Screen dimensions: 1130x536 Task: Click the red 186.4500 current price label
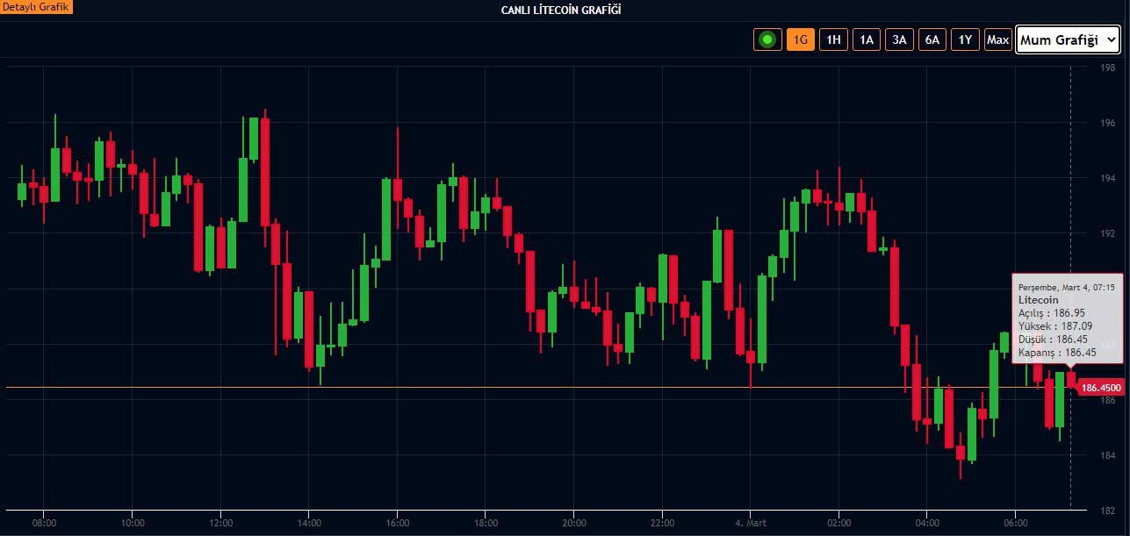pyautogui.click(x=1100, y=388)
